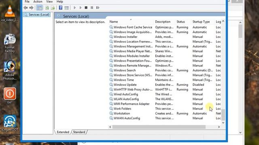Select Windows Remote Management service
This screenshot has width=259, height=145.
click(x=165, y=65)
